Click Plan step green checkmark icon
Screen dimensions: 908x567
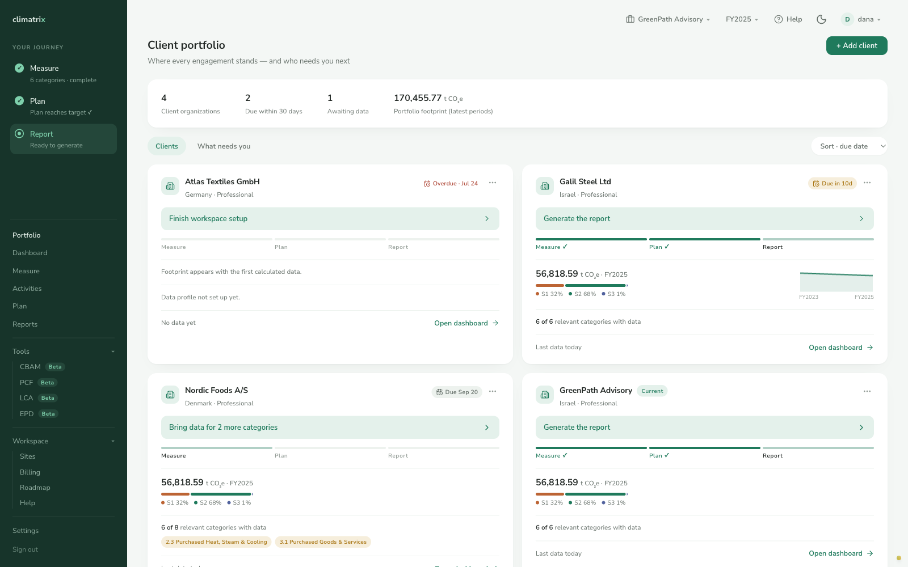click(19, 101)
